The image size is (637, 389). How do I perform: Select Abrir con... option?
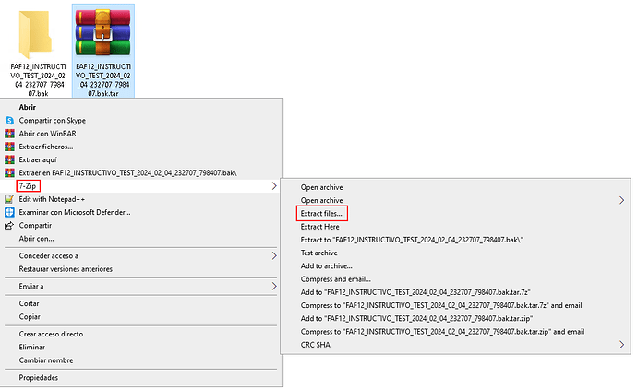(x=36, y=239)
